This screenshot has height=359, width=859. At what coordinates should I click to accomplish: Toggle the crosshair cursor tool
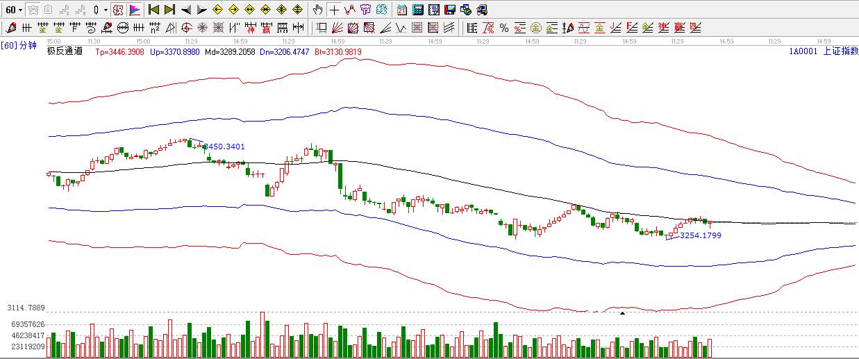335,10
